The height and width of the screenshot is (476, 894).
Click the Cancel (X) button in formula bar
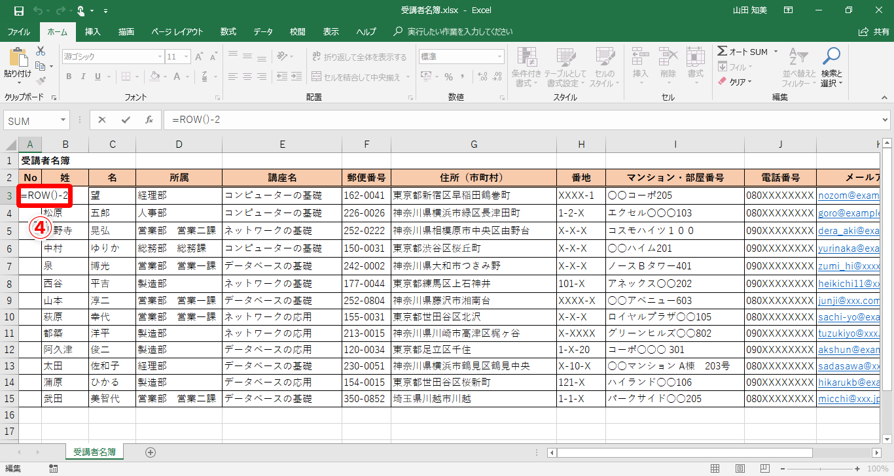point(102,120)
